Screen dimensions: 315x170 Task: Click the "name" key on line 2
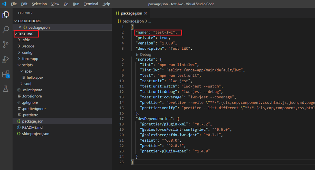click(x=142, y=32)
